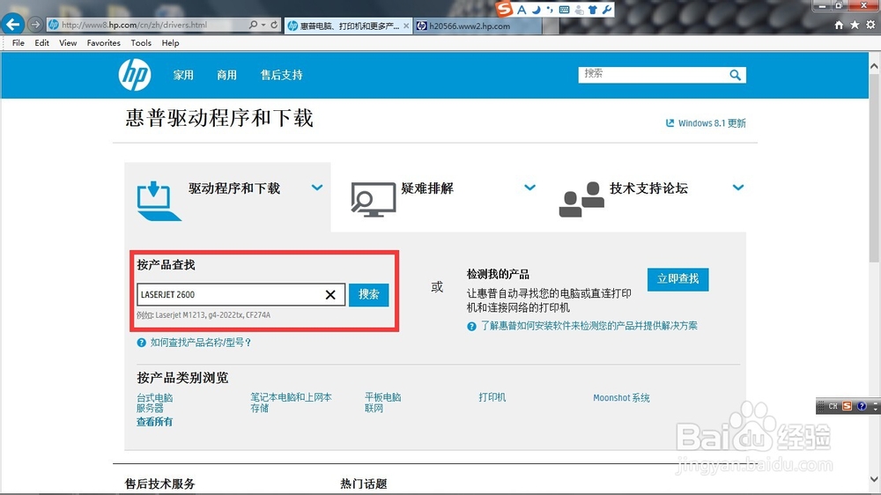881x495 pixels.
Task: Open the 查看所有 link
Action: [154, 421]
